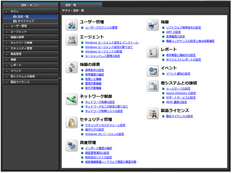Open 機器メンテナンスの設定と検出結果確認 link
Image resolution: width=232 pixels, height=173 pixels.
coord(190,41)
